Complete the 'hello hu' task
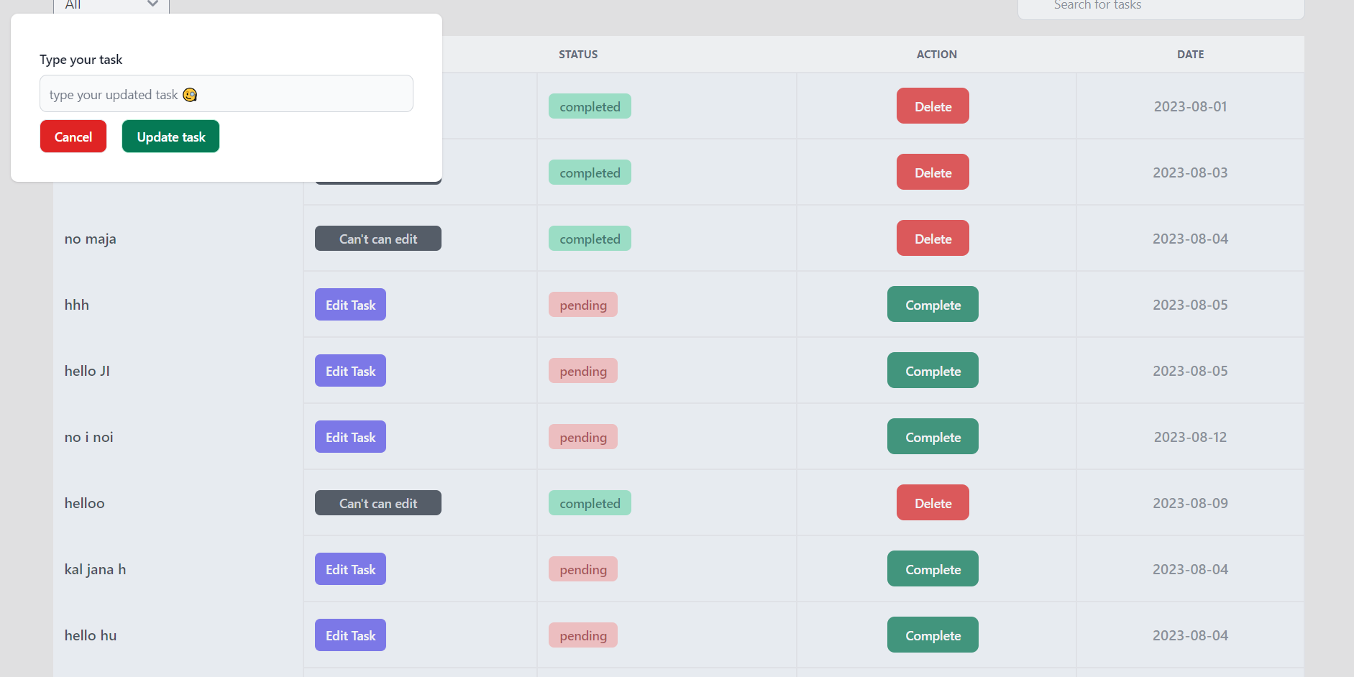This screenshot has height=677, width=1354. pyautogui.click(x=933, y=635)
